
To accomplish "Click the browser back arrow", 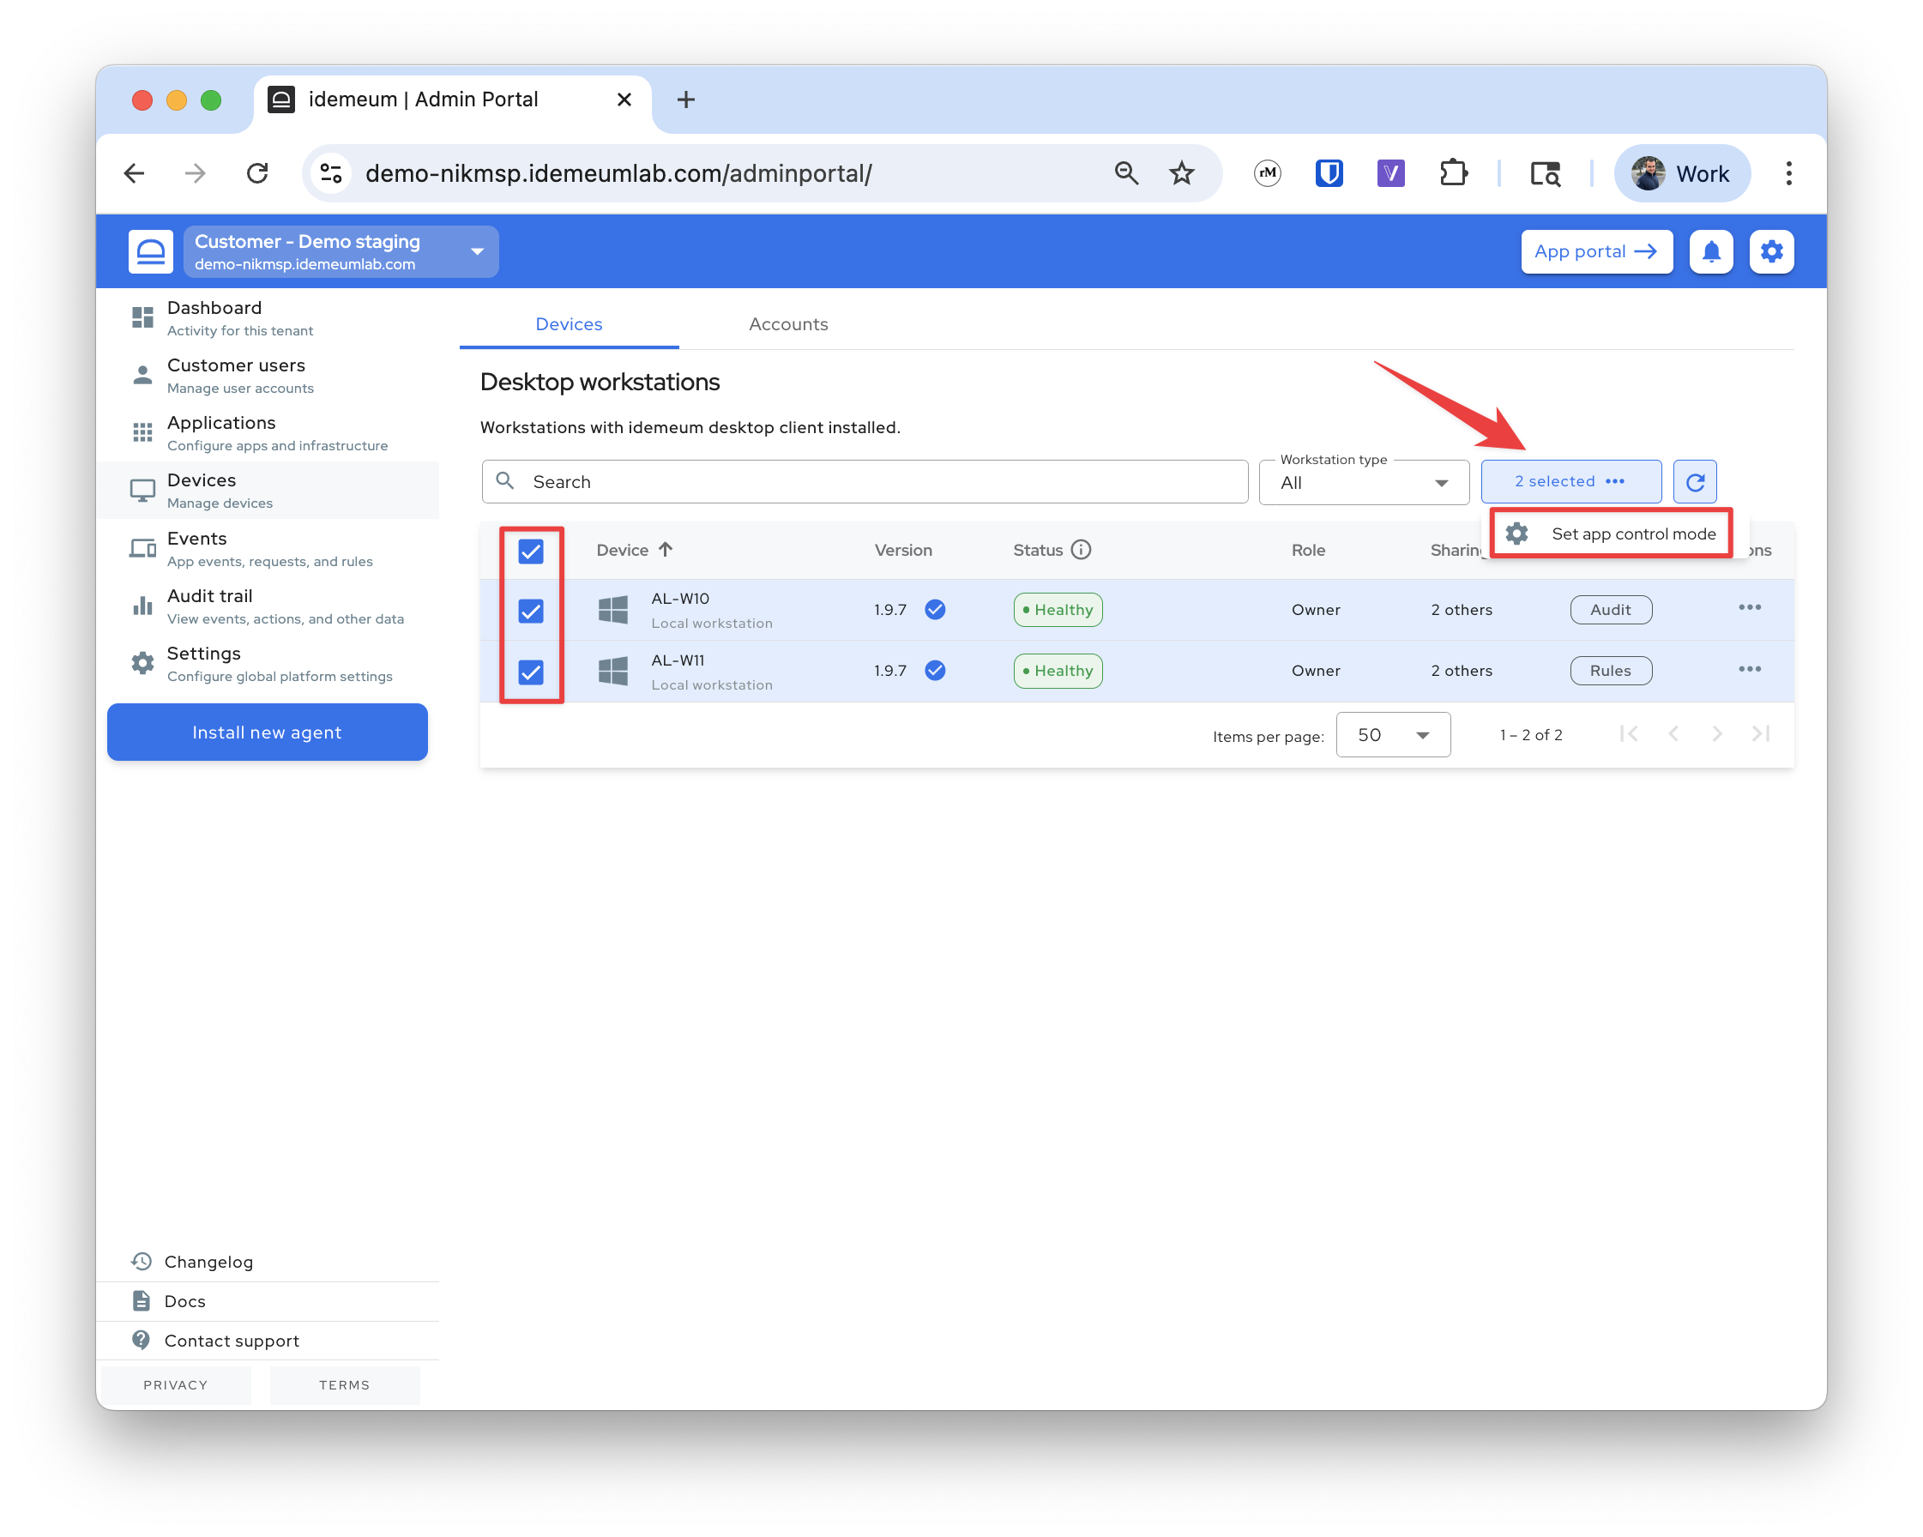I will click(135, 173).
